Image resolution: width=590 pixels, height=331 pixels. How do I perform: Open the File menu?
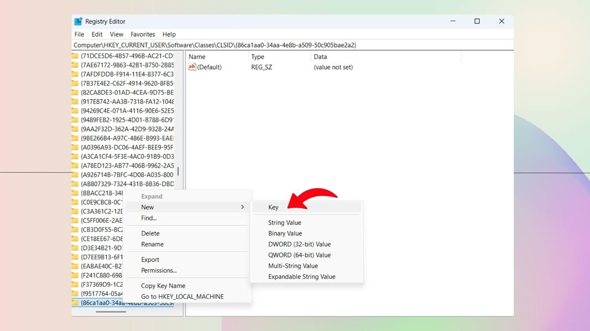click(x=79, y=34)
